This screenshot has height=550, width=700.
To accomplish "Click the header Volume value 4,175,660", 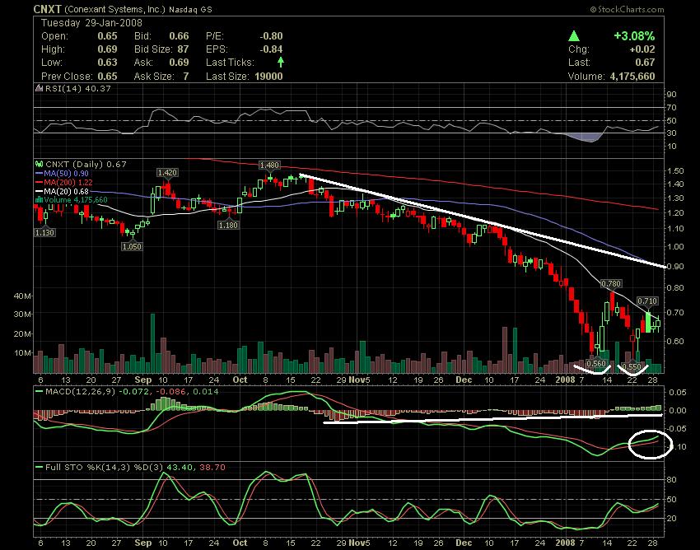I will 632,77.
